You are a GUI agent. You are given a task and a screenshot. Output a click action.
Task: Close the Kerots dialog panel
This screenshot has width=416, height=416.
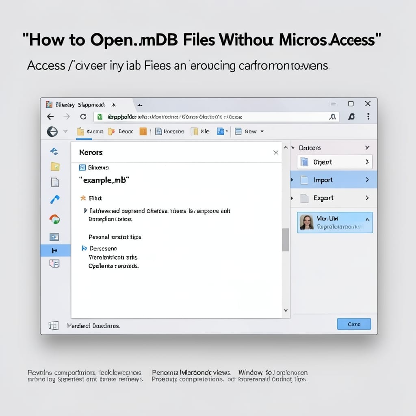pyautogui.click(x=276, y=153)
